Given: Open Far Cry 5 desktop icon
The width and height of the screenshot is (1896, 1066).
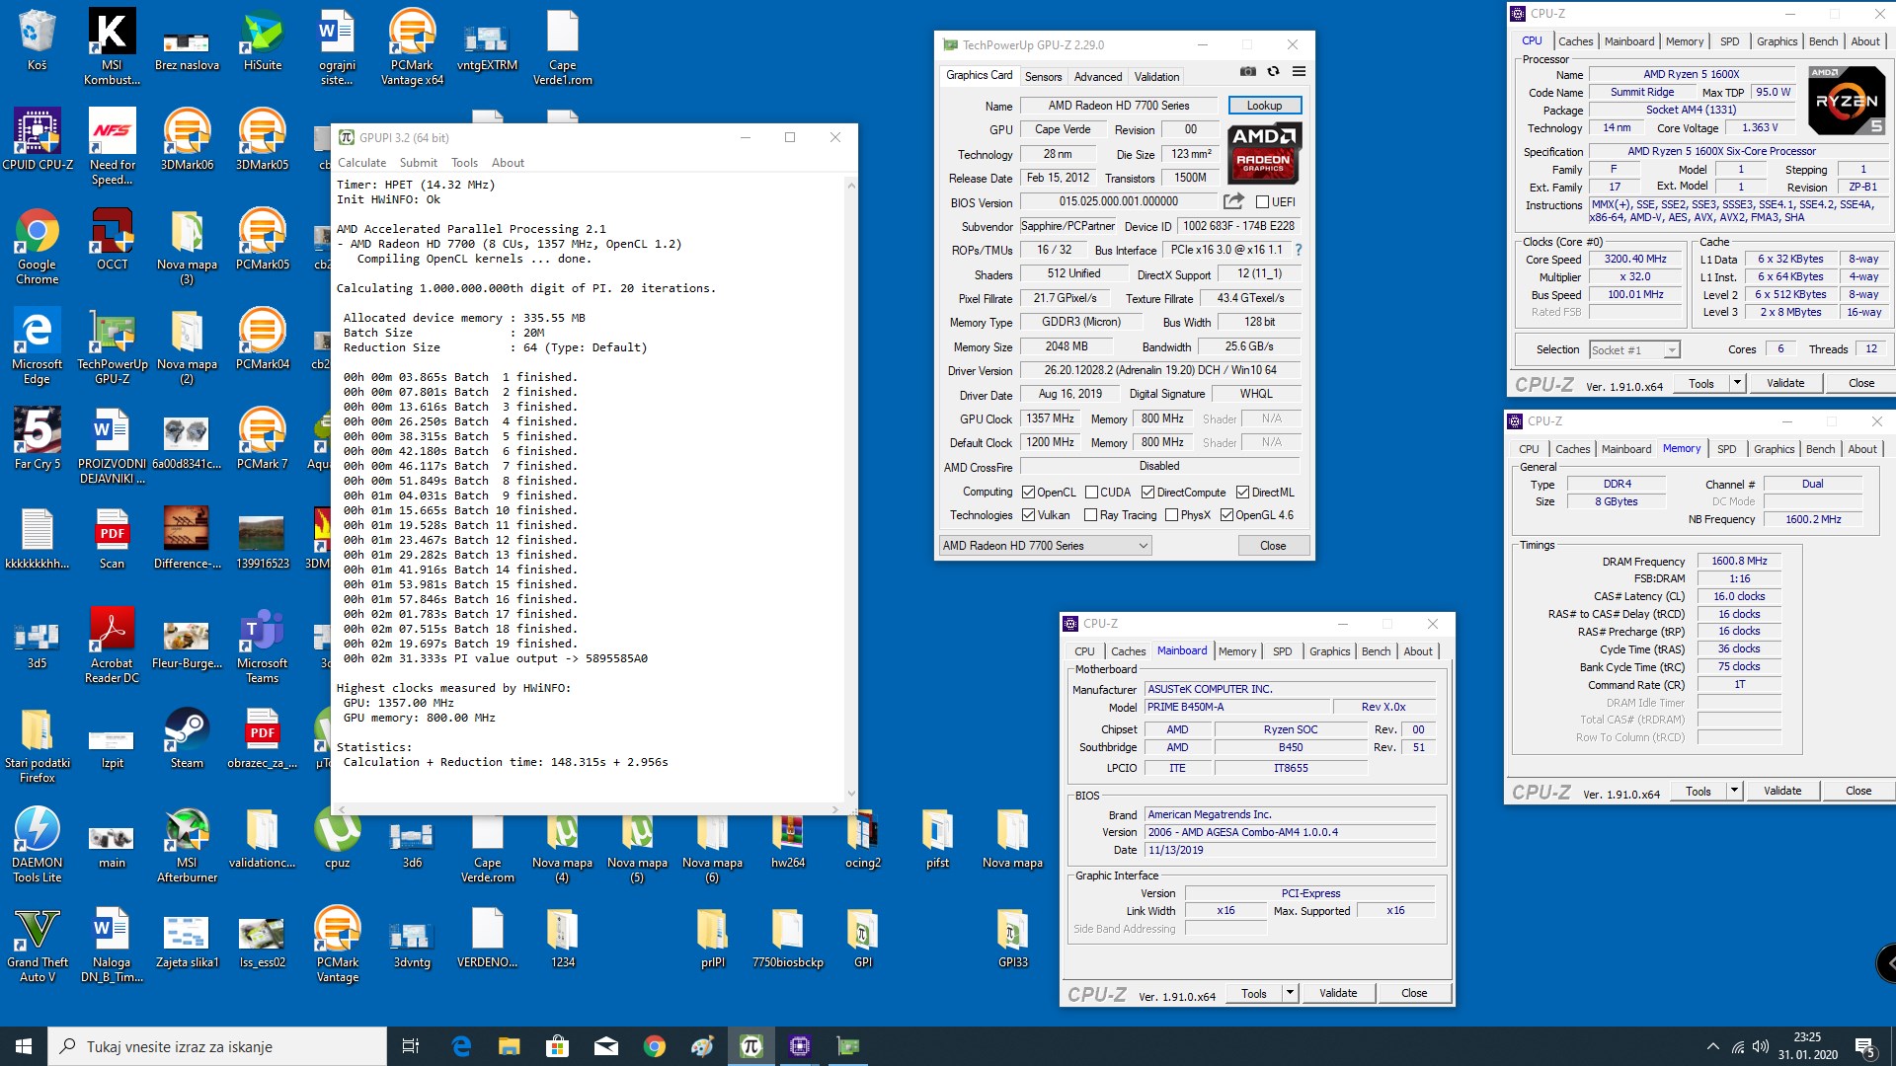Looking at the screenshot, I should [x=38, y=439].
